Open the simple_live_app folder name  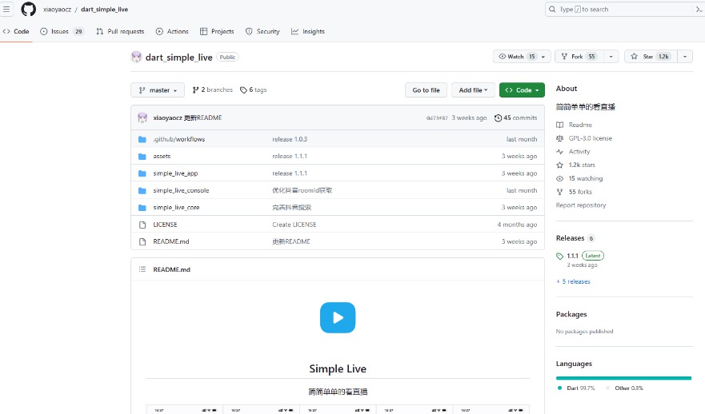coord(175,173)
